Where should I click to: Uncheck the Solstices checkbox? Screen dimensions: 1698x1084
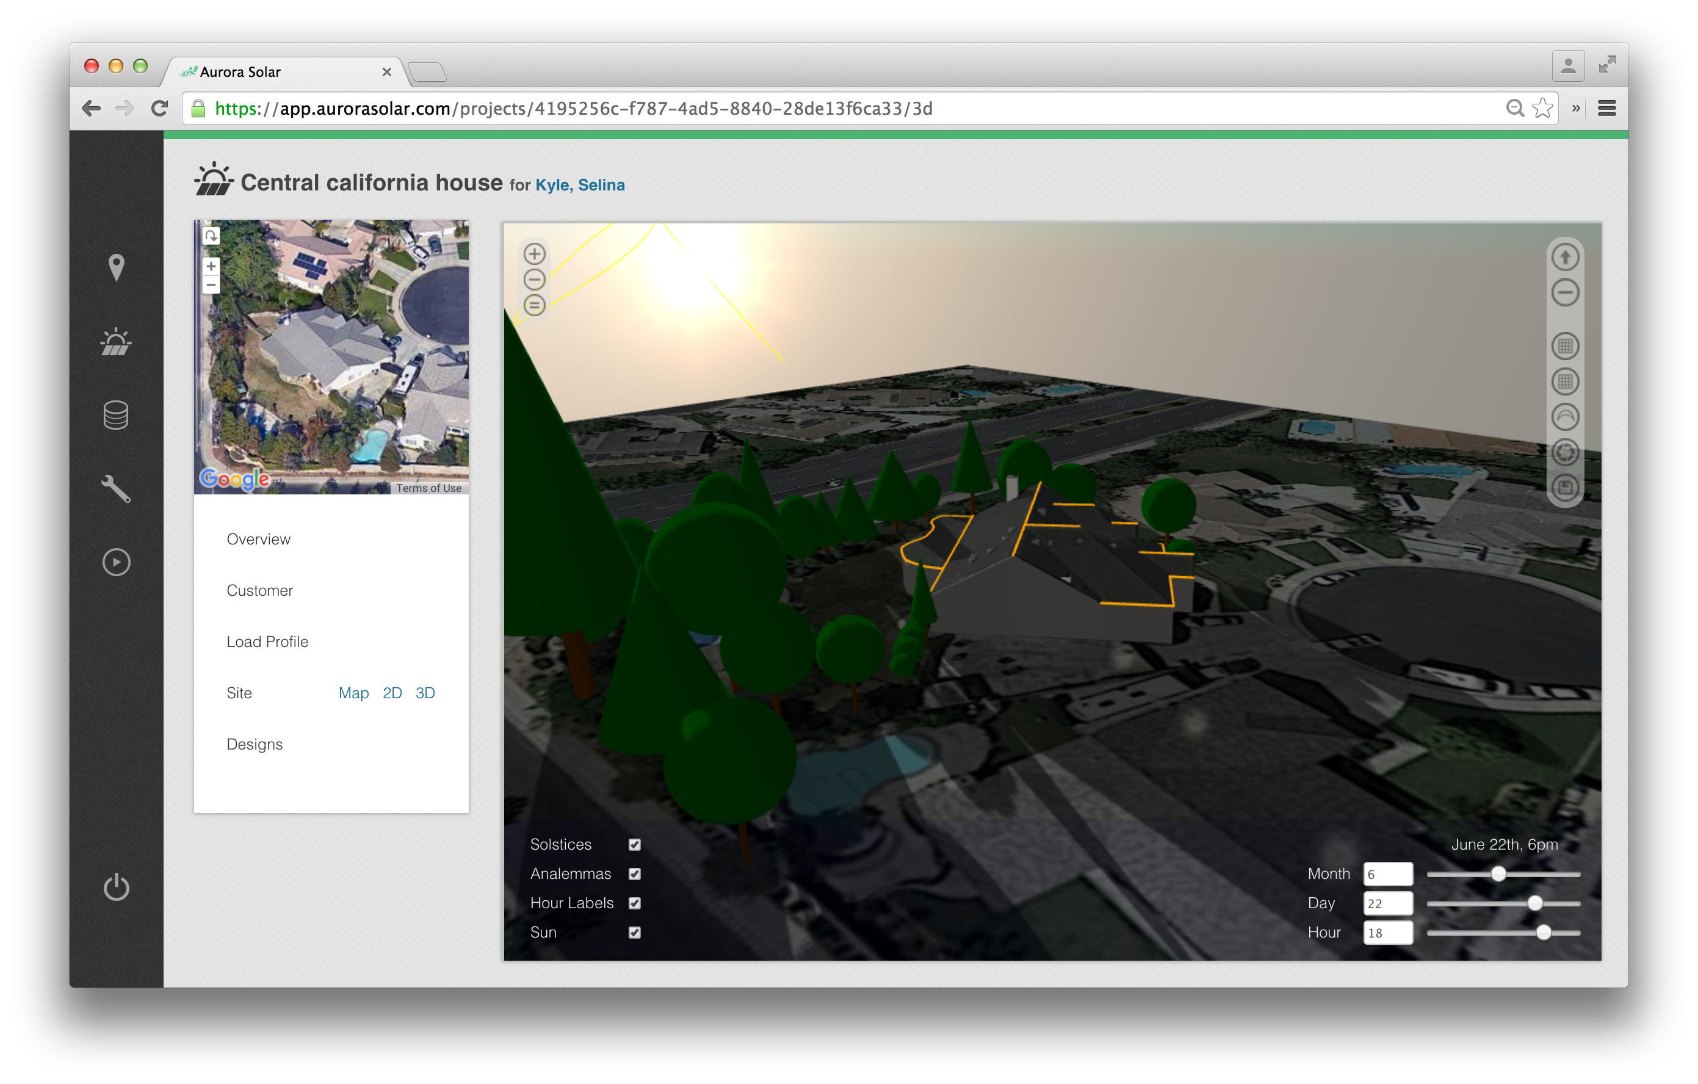click(635, 845)
